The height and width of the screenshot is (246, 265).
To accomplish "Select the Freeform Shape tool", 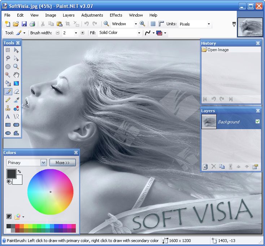I will click(x=16, y=133).
